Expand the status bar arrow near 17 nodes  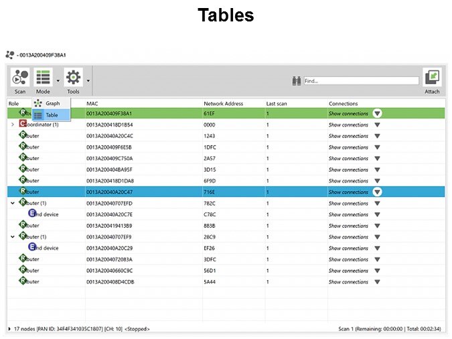(9, 329)
